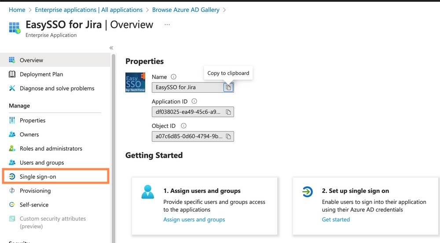
Task: Click the Diagnose and solve problems wrench icon
Action: pos(12,88)
